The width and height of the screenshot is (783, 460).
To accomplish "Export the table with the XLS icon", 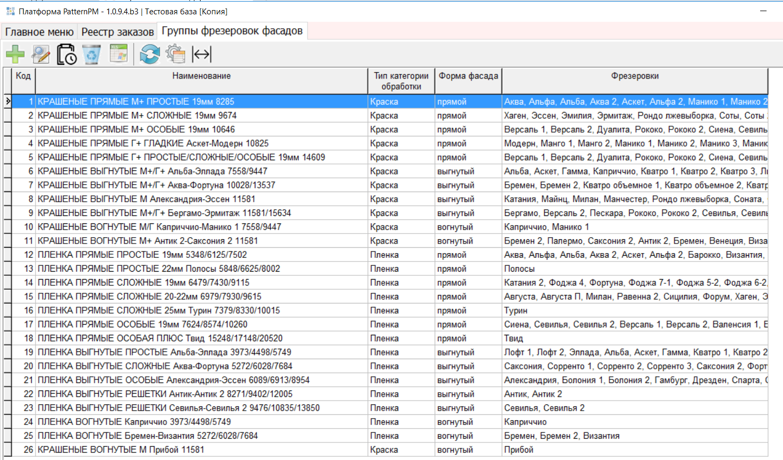I will 118,54.
